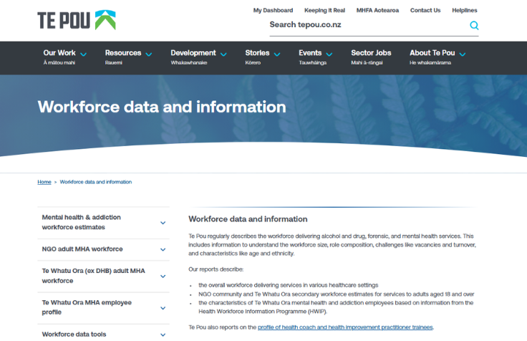Expand Mental health & addiction workforce estimates
The height and width of the screenshot is (341, 527).
coord(164,222)
